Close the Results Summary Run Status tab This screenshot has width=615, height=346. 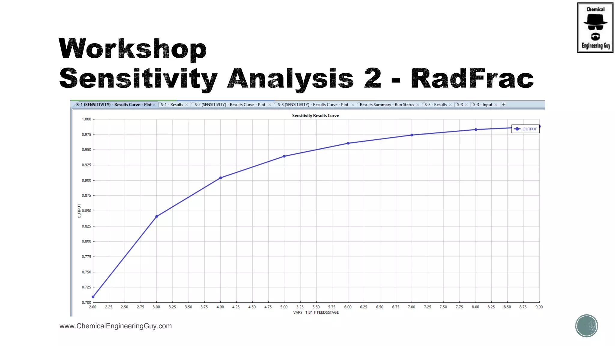pyautogui.click(x=418, y=105)
